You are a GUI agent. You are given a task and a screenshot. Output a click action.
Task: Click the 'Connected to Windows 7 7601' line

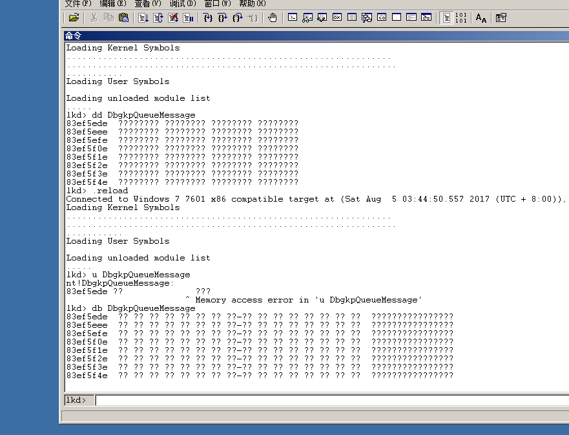tap(316, 199)
